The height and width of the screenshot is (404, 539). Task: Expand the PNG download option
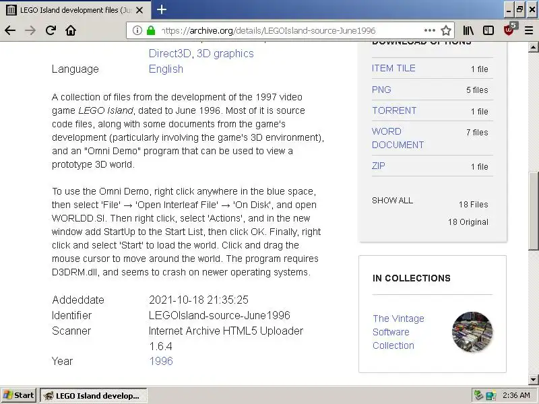click(x=381, y=90)
